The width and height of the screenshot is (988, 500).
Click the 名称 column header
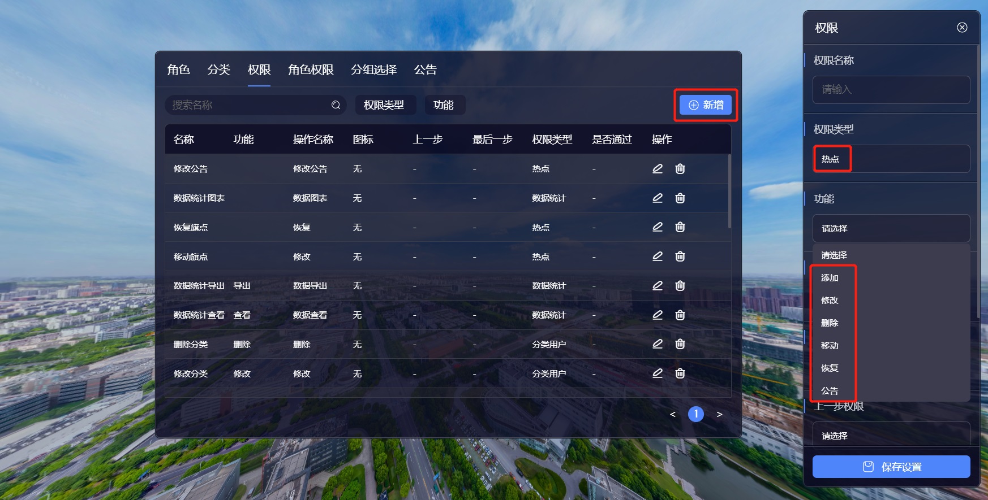coord(184,140)
